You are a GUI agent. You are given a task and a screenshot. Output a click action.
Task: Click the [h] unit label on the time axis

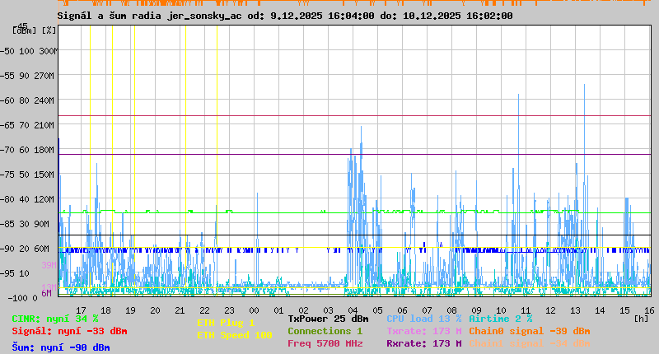[642, 319]
